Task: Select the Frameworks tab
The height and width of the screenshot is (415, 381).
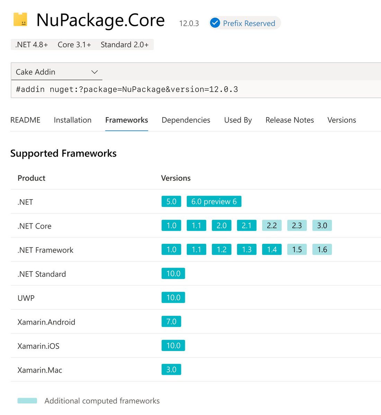Action: (127, 120)
